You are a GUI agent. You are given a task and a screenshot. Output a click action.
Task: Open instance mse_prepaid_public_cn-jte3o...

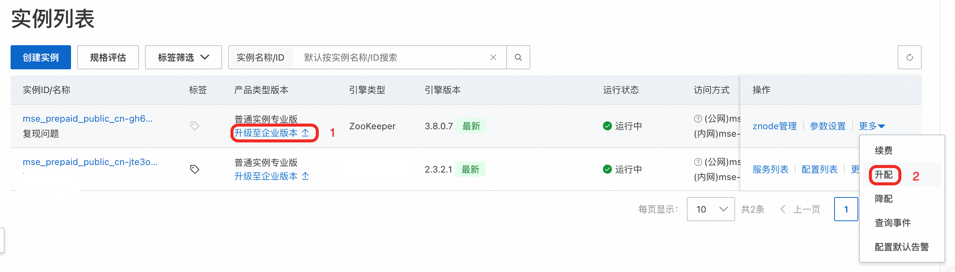90,162
